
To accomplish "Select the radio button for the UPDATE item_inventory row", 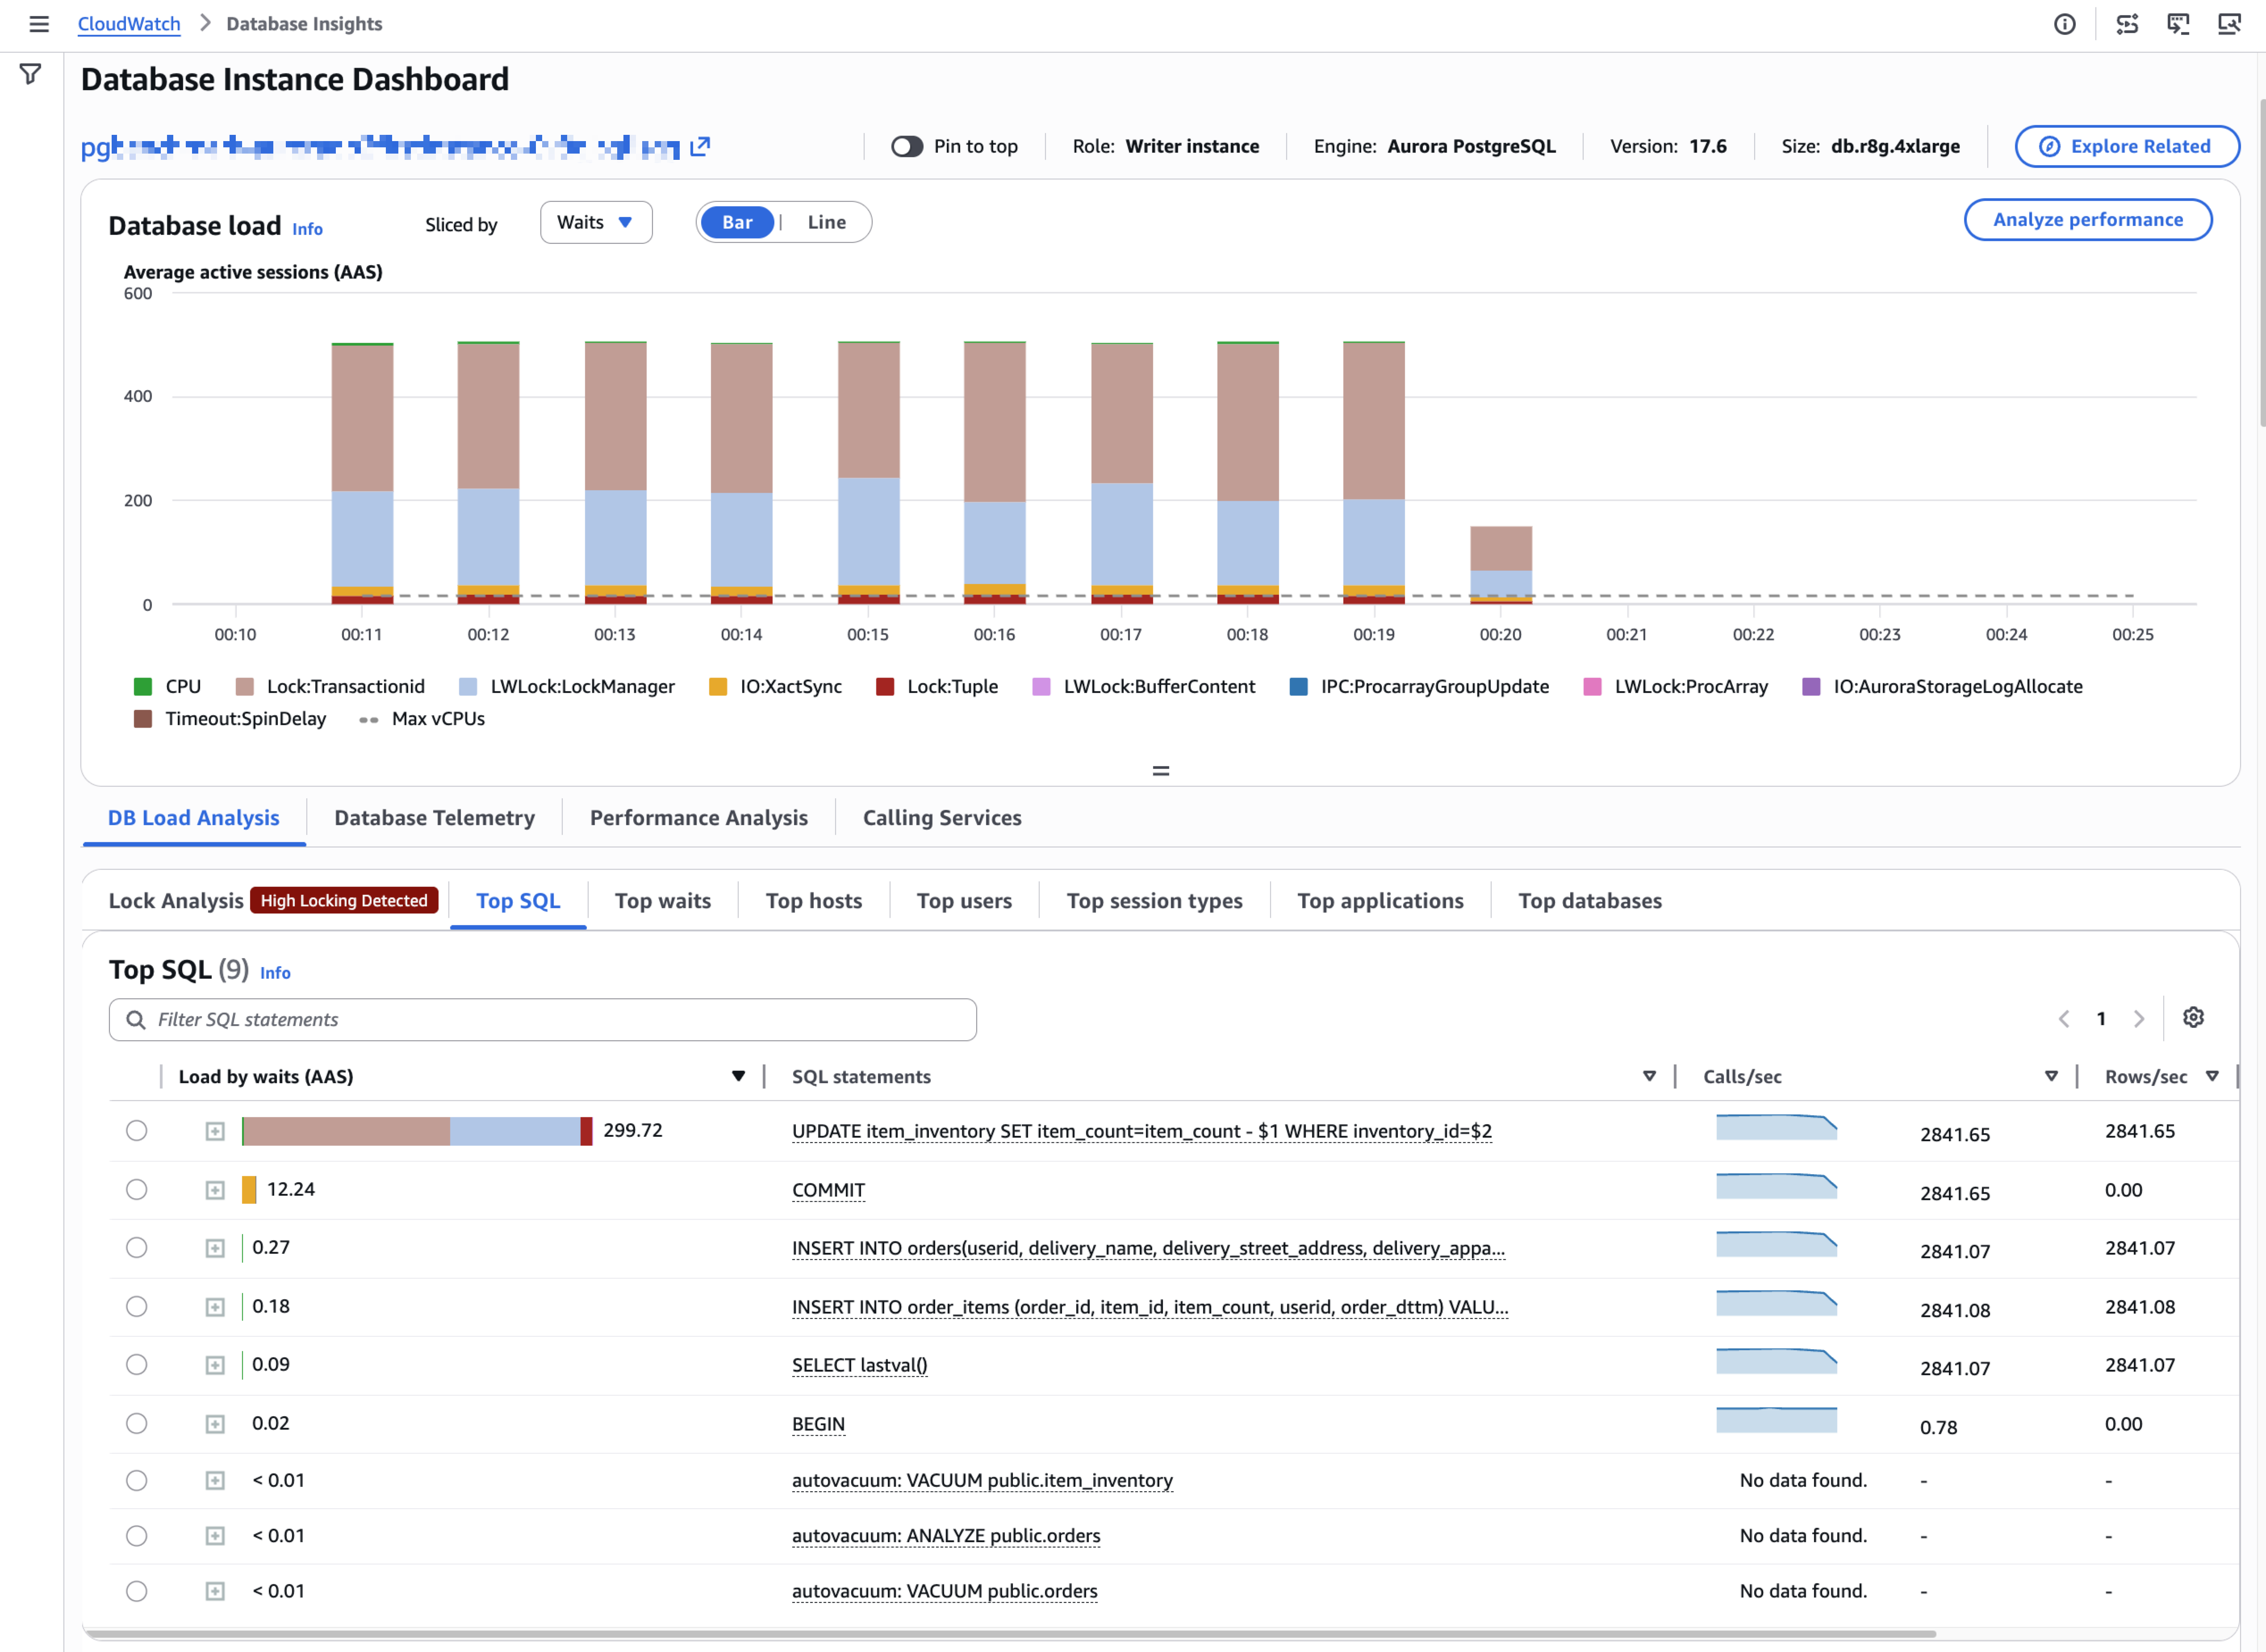I will point(137,1131).
